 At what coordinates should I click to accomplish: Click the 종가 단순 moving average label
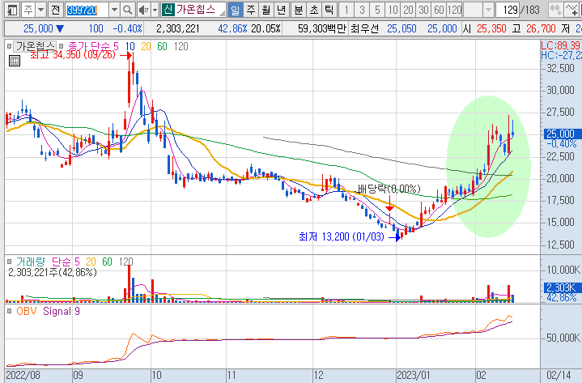tap(90, 46)
